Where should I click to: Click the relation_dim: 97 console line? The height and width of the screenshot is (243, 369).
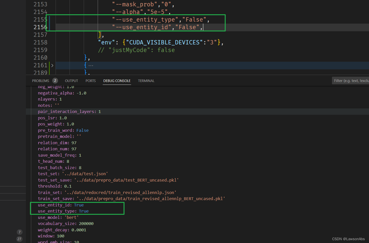pyautogui.click(x=57, y=143)
